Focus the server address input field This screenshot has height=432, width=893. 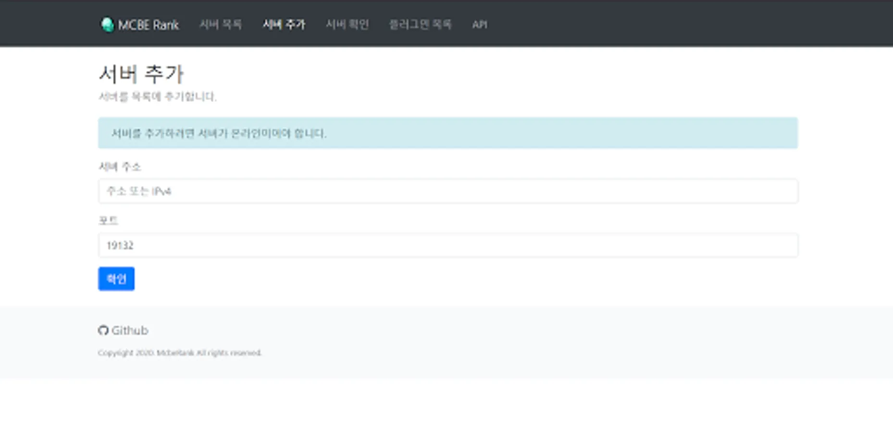pyautogui.click(x=447, y=191)
